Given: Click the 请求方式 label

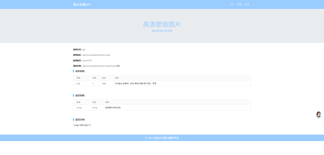Looking at the screenshot, I should 78,50.
